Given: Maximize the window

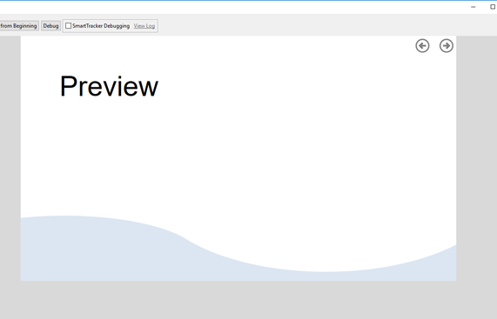Looking at the screenshot, I should tap(494, 7).
